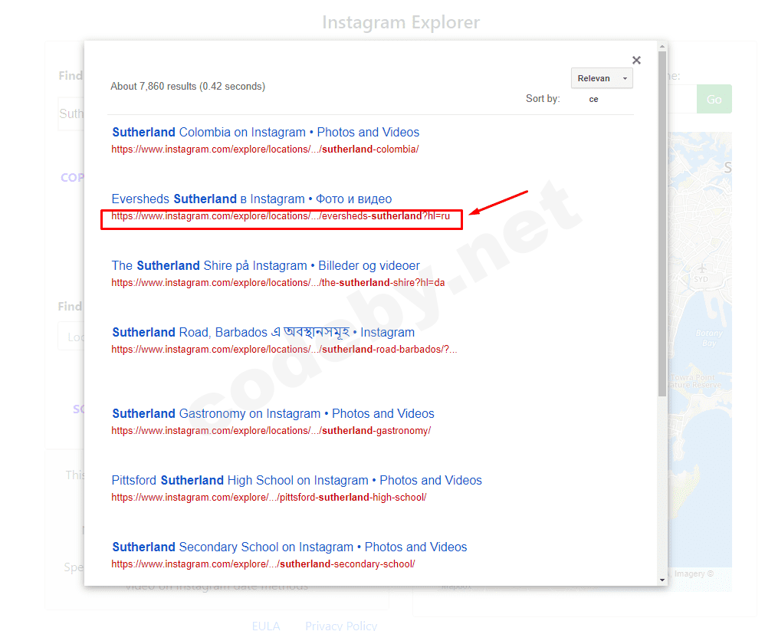Click the About 7,860 results text

click(188, 87)
